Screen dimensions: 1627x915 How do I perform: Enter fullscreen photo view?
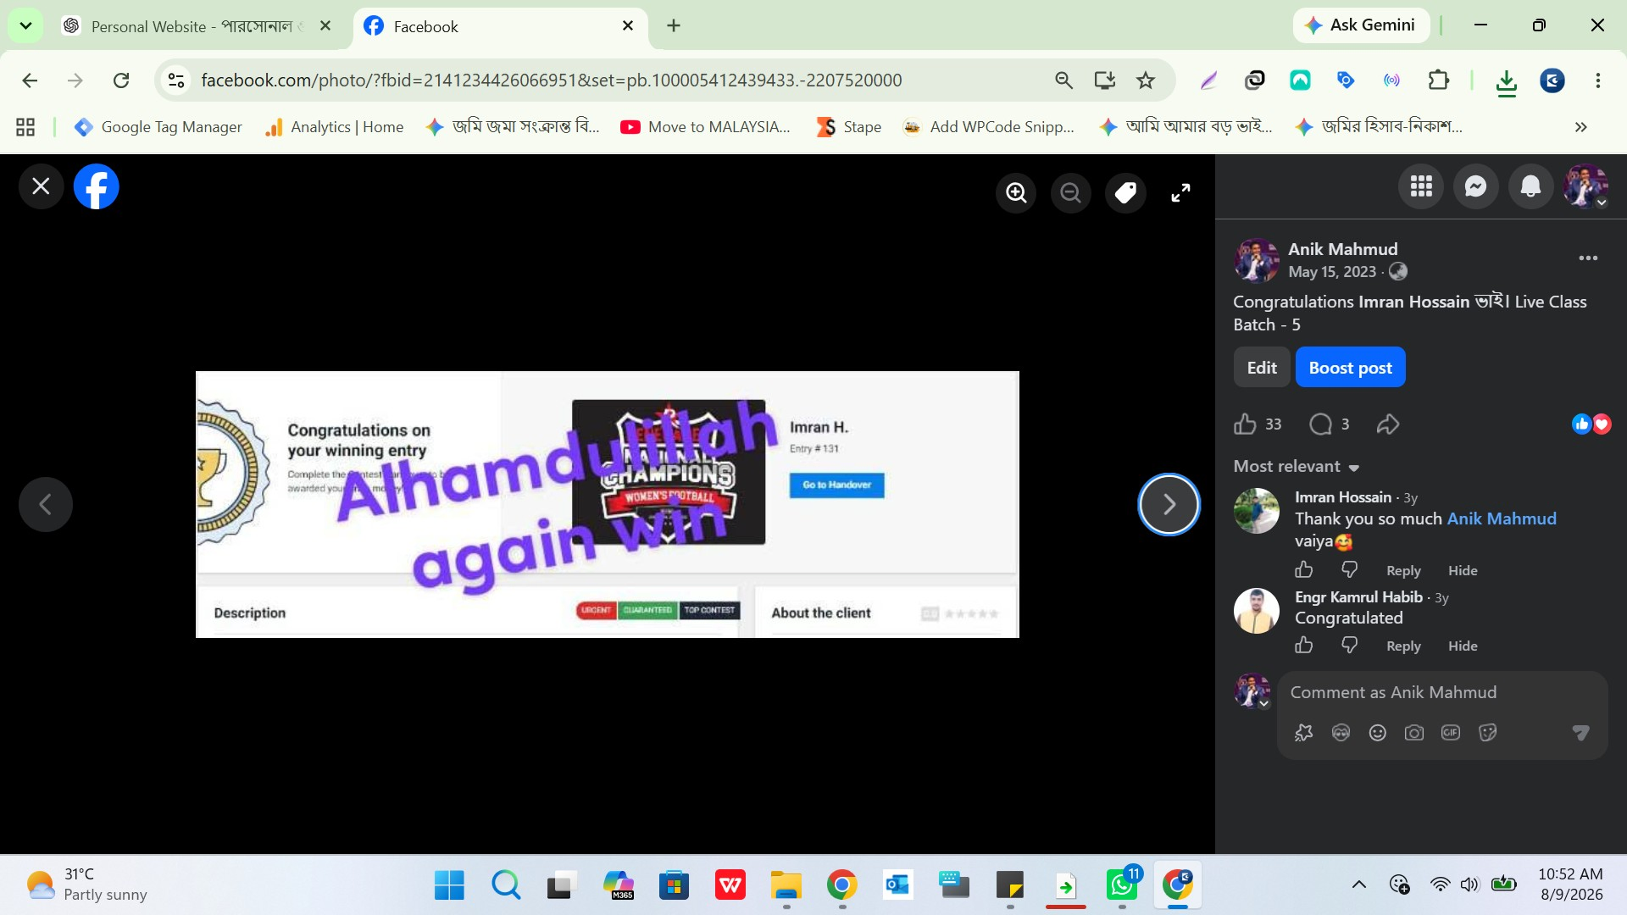pos(1180,193)
